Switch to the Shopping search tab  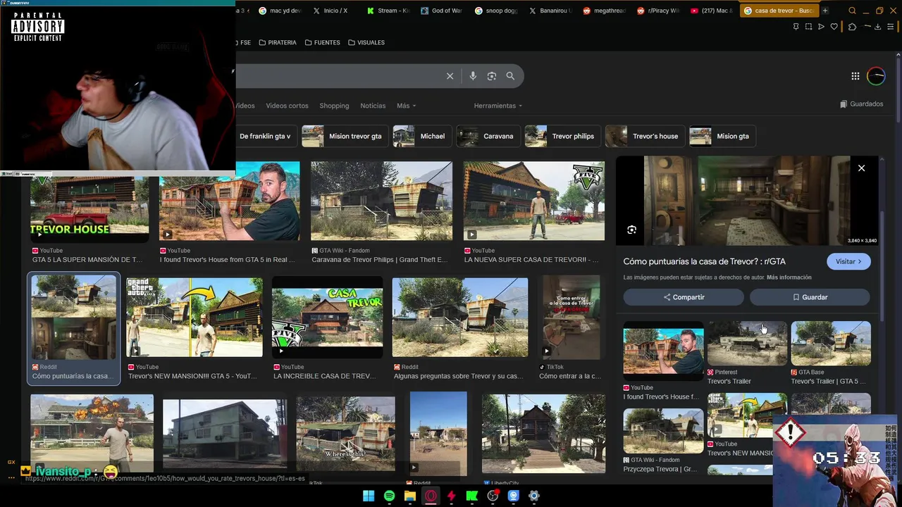coord(334,106)
